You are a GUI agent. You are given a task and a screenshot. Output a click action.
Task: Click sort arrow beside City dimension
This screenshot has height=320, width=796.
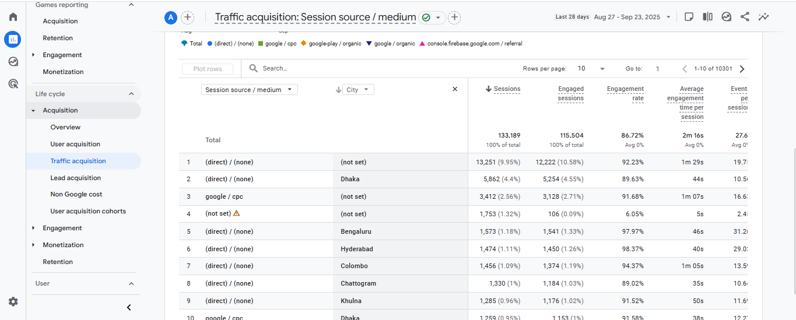[338, 90]
